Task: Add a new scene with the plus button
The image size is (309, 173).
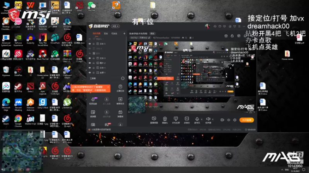Action: point(124,33)
